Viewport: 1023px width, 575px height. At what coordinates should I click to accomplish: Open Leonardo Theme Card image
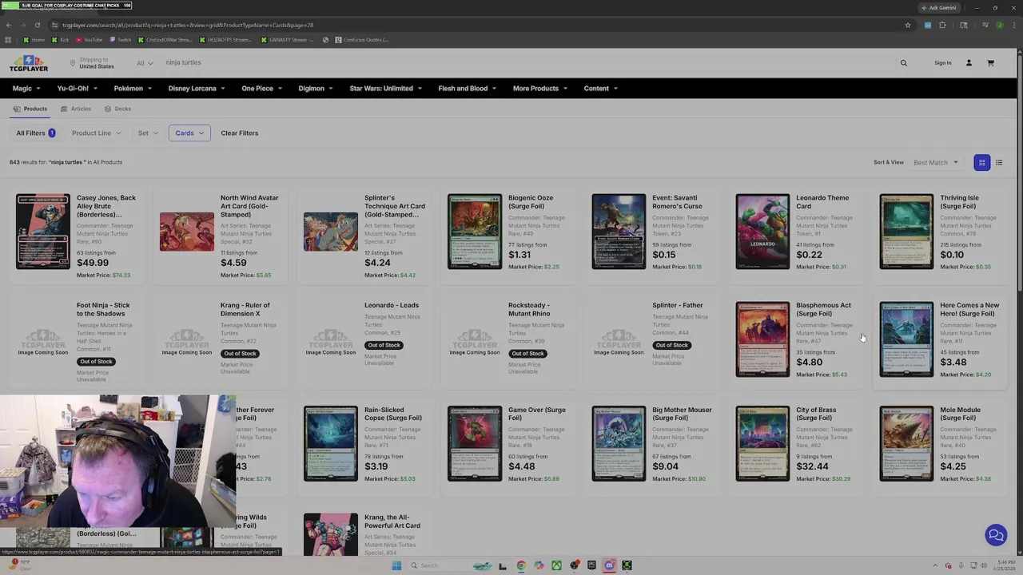(762, 231)
